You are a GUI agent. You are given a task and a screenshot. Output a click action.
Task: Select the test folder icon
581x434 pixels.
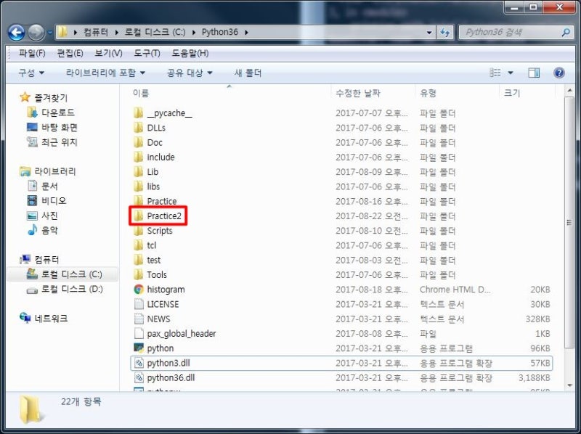point(138,260)
